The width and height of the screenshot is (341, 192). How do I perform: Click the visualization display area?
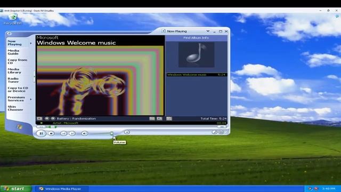(100, 81)
